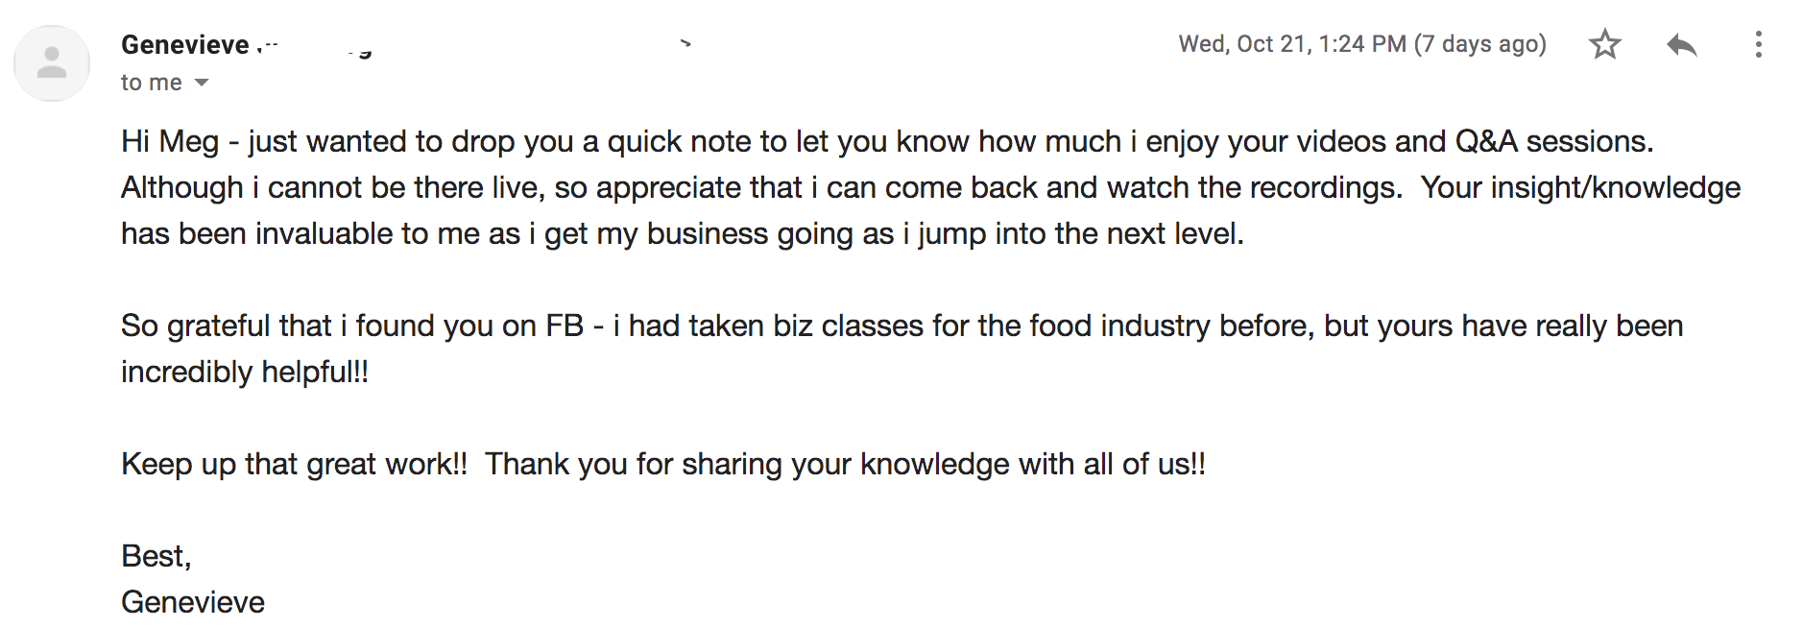Image resolution: width=1803 pixels, height=628 pixels.
Task: Click the line starting "Although i cannot"
Action: (930, 187)
